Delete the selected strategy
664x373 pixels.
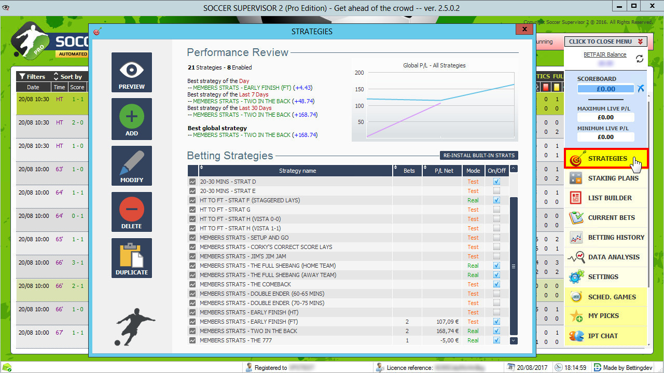coord(132,212)
